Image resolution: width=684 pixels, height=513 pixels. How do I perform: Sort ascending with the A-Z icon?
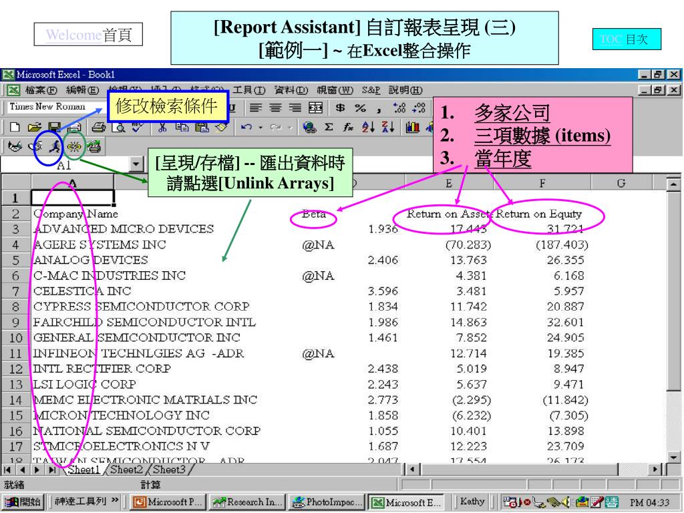pos(368,127)
